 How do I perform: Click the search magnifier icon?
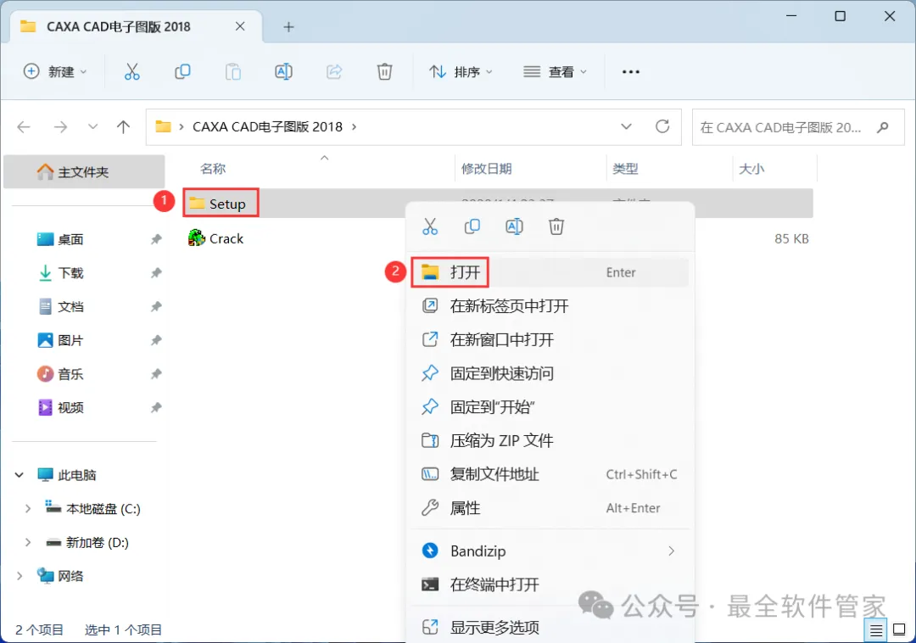[883, 126]
